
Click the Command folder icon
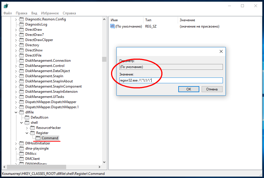click(38, 138)
